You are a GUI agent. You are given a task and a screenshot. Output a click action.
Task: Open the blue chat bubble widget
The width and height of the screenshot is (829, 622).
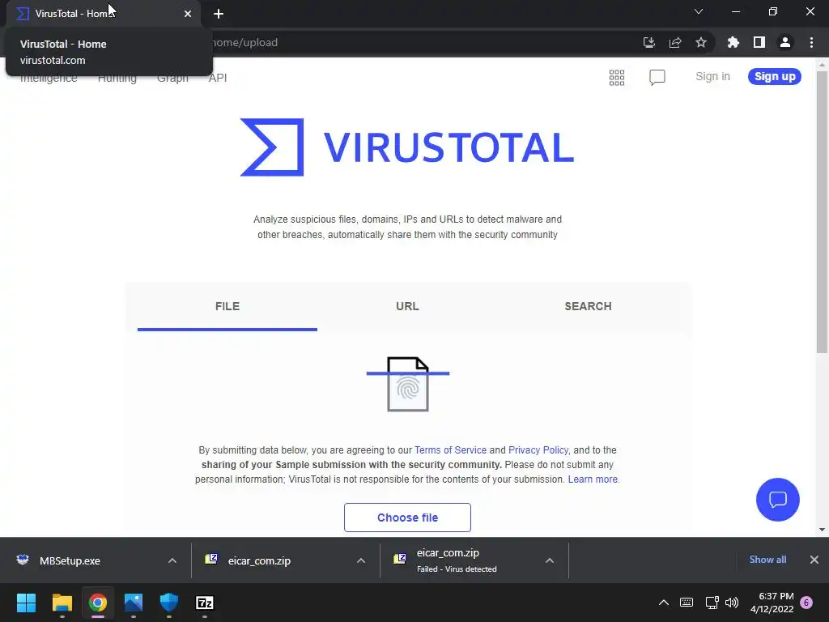point(778,499)
